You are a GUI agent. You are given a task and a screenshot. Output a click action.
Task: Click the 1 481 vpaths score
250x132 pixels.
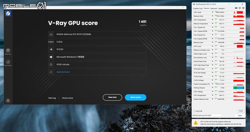point(143,23)
